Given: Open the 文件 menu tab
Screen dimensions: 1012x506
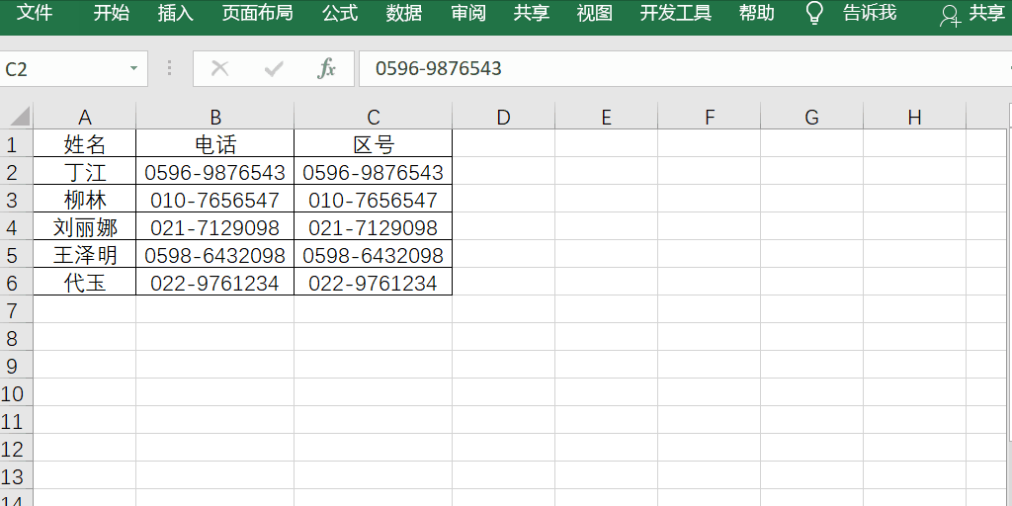Looking at the screenshot, I should click(x=35, y=13).
